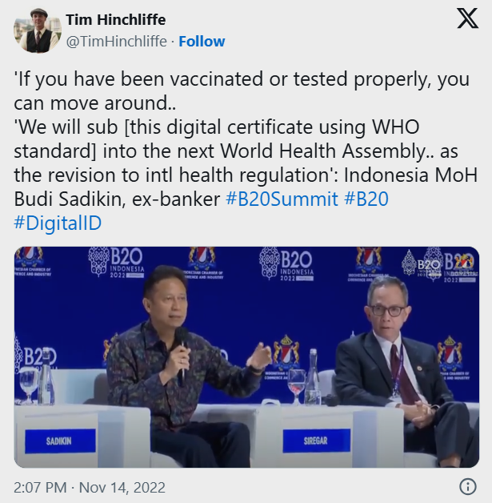
Task: Open the #DigitalID hashtag
Action: (x=58, y=223)
